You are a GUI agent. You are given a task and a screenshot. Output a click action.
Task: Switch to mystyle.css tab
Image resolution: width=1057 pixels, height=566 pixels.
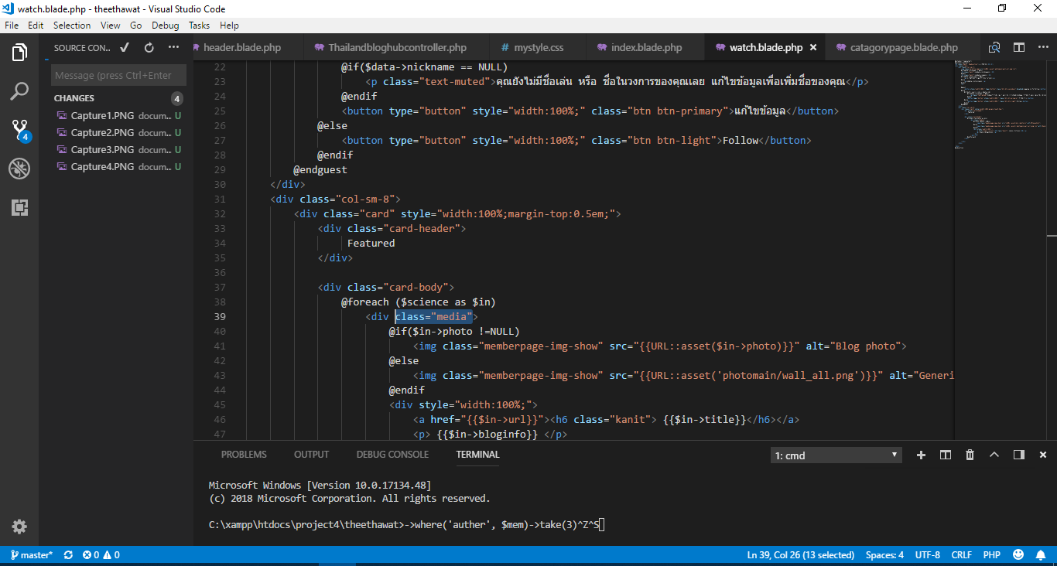pyautogui.click(x=538, y=47)
